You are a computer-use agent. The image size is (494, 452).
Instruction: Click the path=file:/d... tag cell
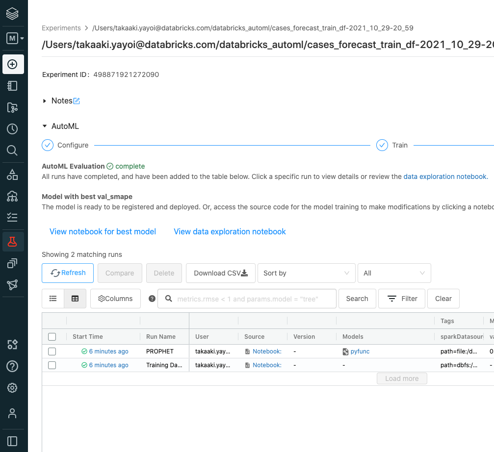pyautogui.click(x=459, y=352)
